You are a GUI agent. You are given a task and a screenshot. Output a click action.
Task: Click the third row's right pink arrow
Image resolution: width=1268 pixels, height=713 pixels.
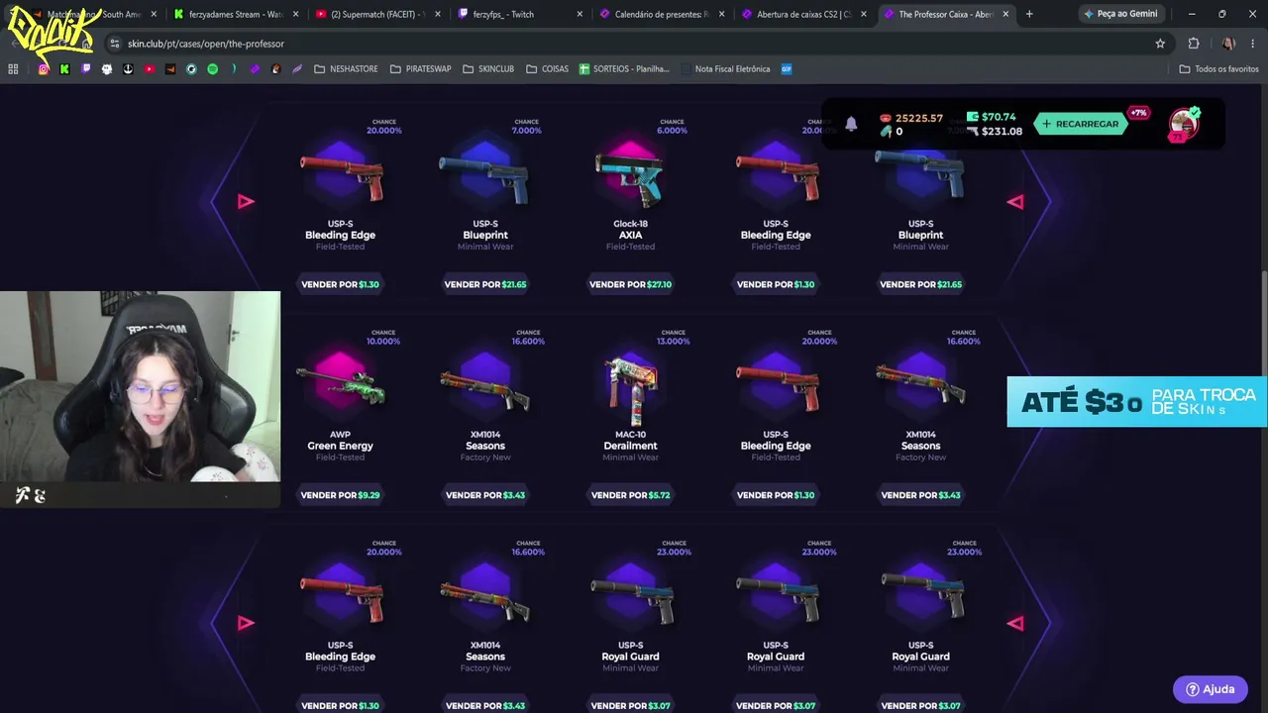(1015, 623)
